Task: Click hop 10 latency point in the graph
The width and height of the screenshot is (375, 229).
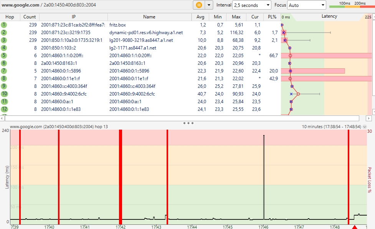Action: [298, 94]
